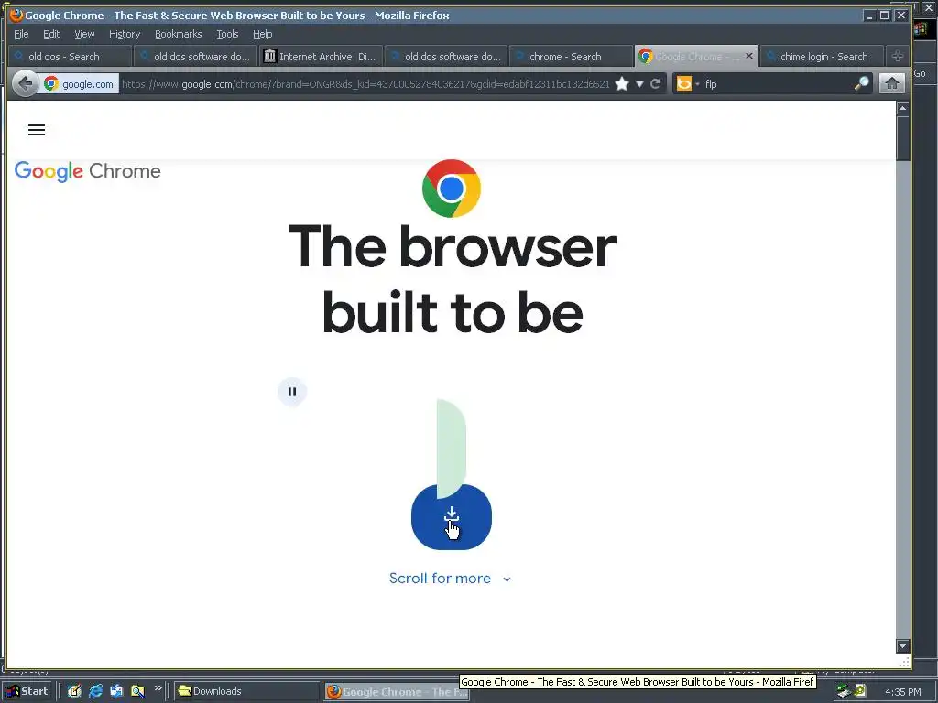Click the blue Download Chrome button
938x703 pixels.
pos(451,516)
